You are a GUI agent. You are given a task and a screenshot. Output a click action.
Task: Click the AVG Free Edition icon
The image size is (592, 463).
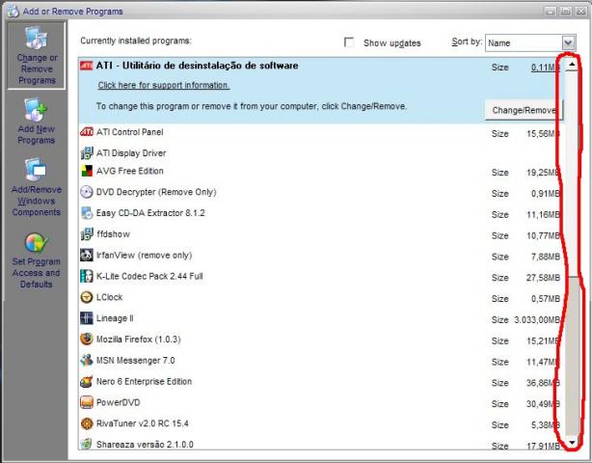tap(87, 171)
